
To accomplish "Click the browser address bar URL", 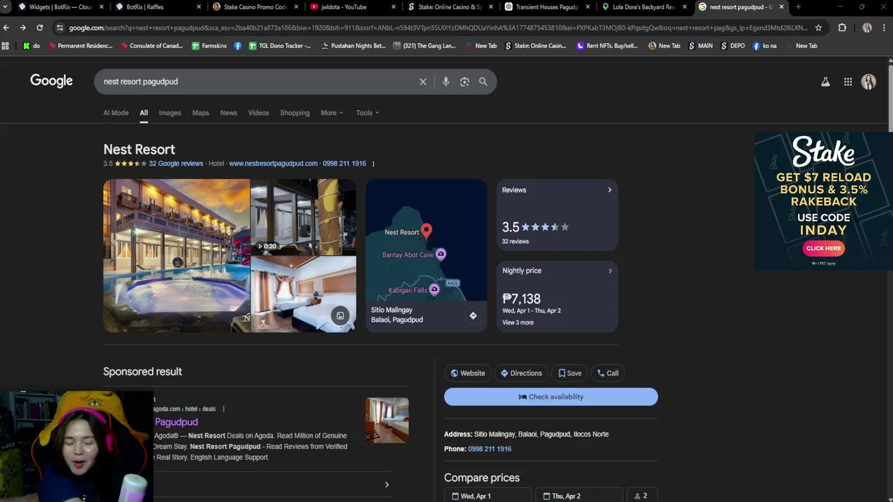I will (438, 28).
